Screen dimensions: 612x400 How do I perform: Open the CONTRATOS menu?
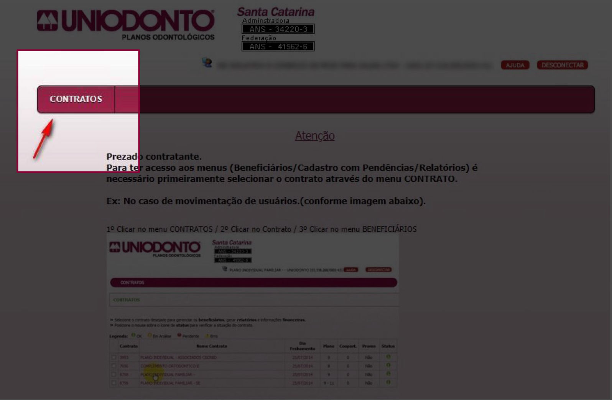pos(76,99)
